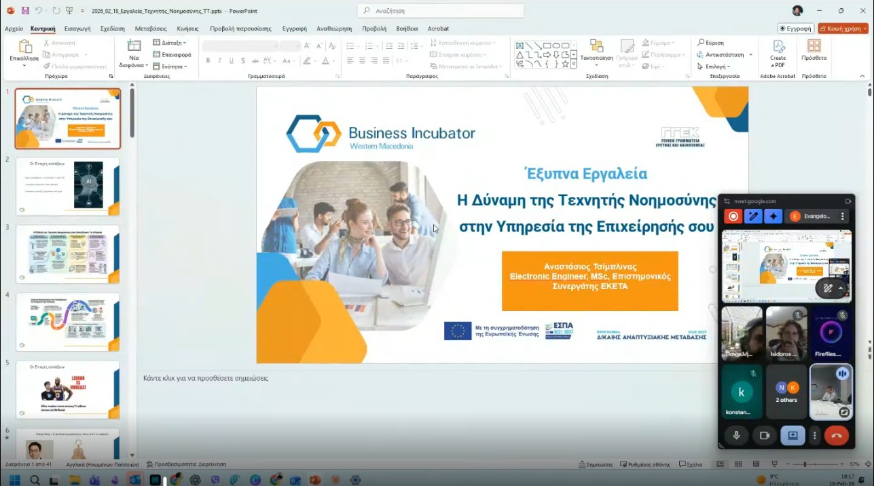
Task: Click the Νέα διαφάνεια (new slide) icon
Action: (134, 46)
